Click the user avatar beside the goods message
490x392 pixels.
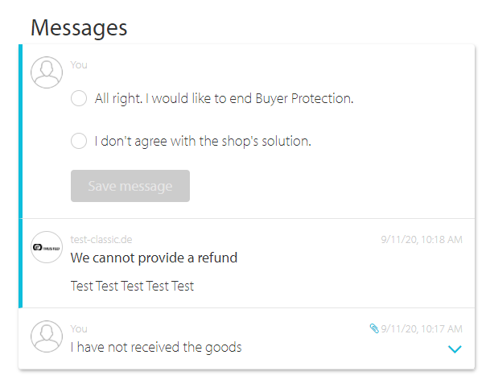[x=47, y=336]
